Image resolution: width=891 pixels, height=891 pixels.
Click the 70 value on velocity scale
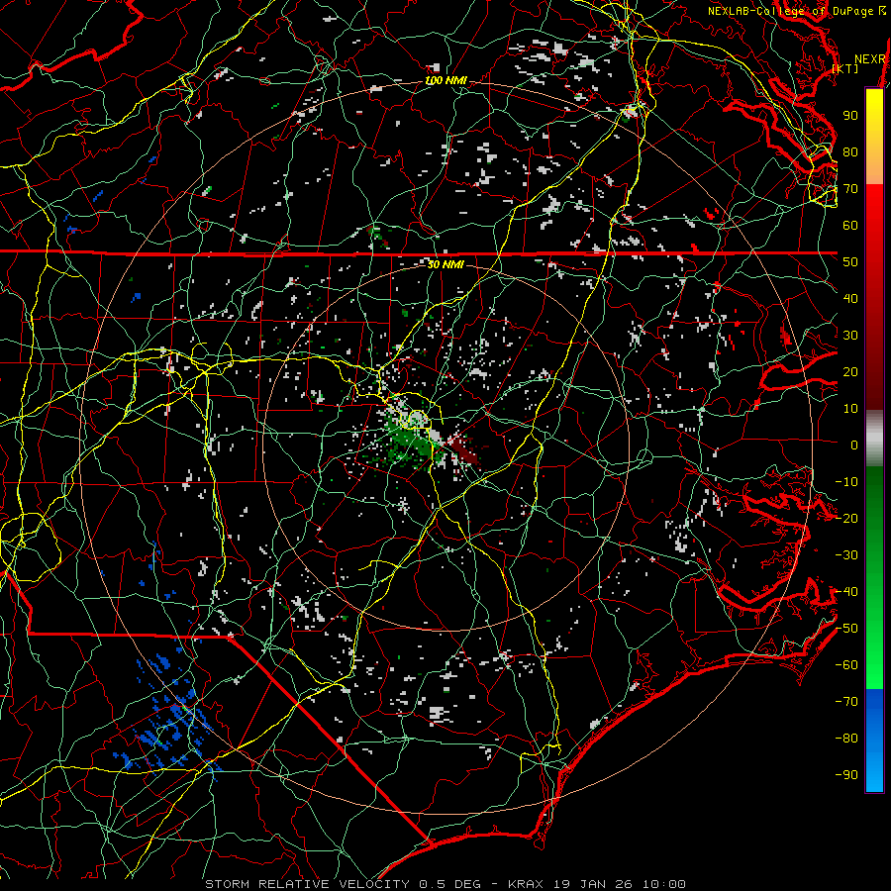tap(850, 189)
